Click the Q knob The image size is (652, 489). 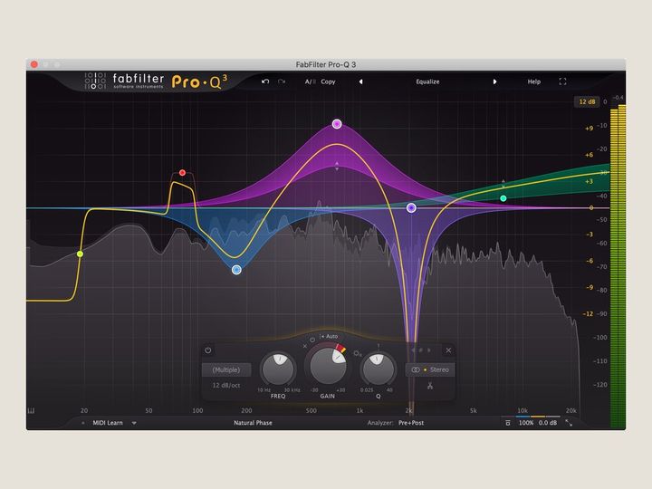[x=378, y=369]
